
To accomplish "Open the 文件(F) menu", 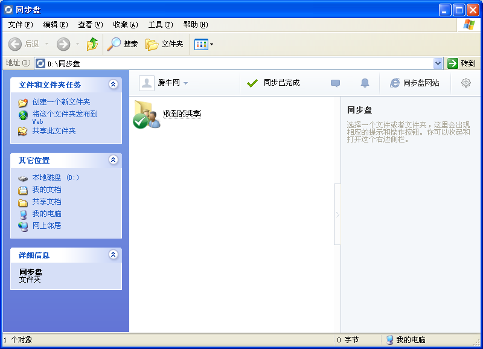I will tap(21, 25).
